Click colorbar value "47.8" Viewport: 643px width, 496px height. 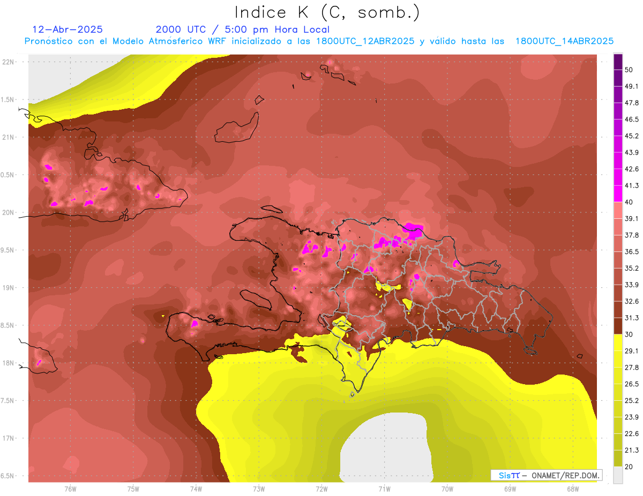pyautogui.click(x=632, y=103)
